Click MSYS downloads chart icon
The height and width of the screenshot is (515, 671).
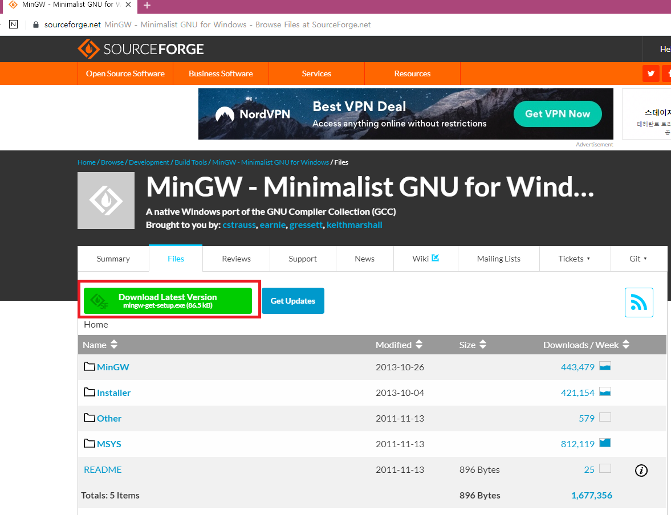pos(605,443)
